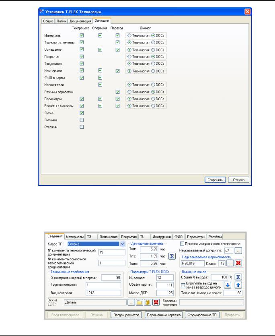Screen dimensions: 275x336
Task: Click the Переменные чертежа button
Action: [164, 315]
